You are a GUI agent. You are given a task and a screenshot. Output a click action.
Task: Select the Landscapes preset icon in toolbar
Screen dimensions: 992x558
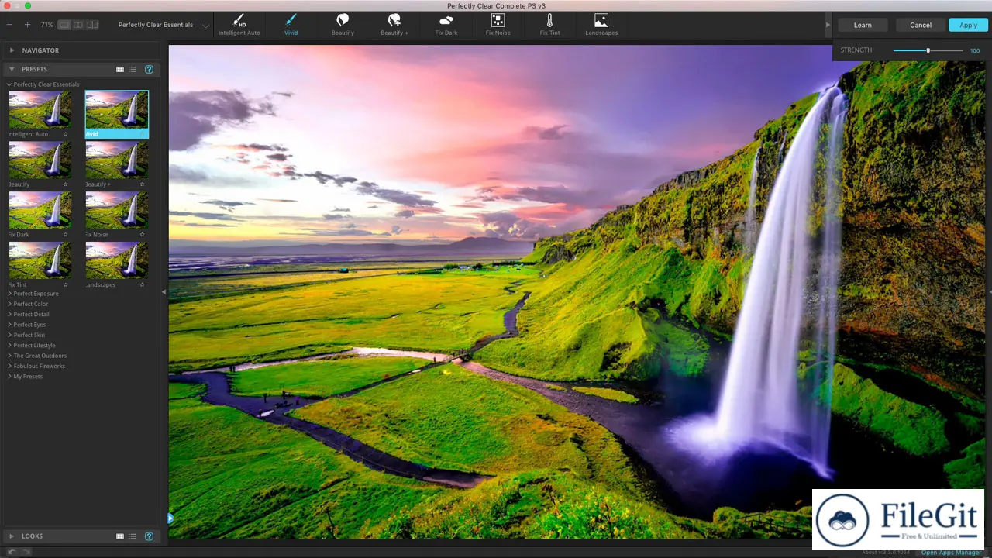(x=601, y=20)
